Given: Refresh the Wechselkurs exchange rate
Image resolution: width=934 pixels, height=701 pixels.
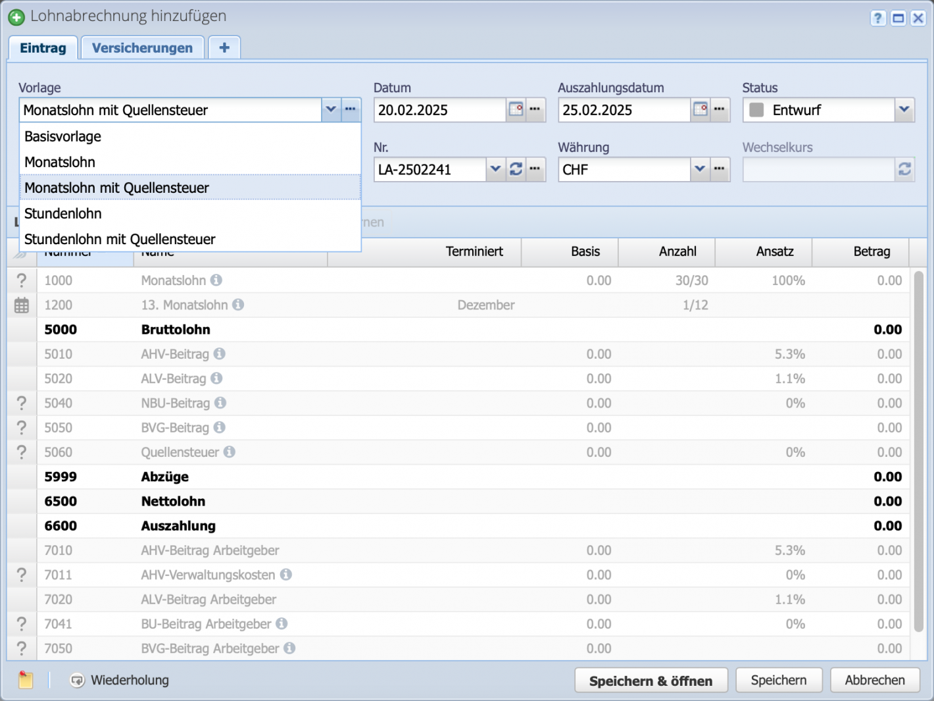Looking at the screenshot, I should [905, 169].
